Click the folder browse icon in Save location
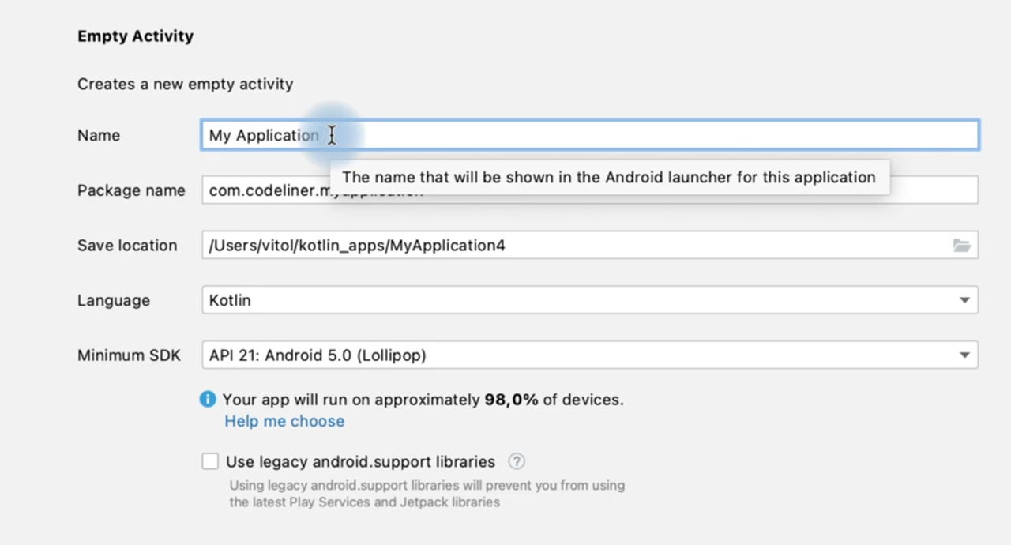This screenshot has width=1011, height=545. pyautogui.click(x=961, y=246)
